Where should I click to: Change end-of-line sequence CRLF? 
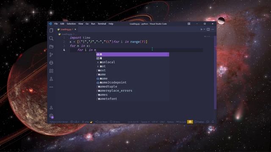coord(162,122)
